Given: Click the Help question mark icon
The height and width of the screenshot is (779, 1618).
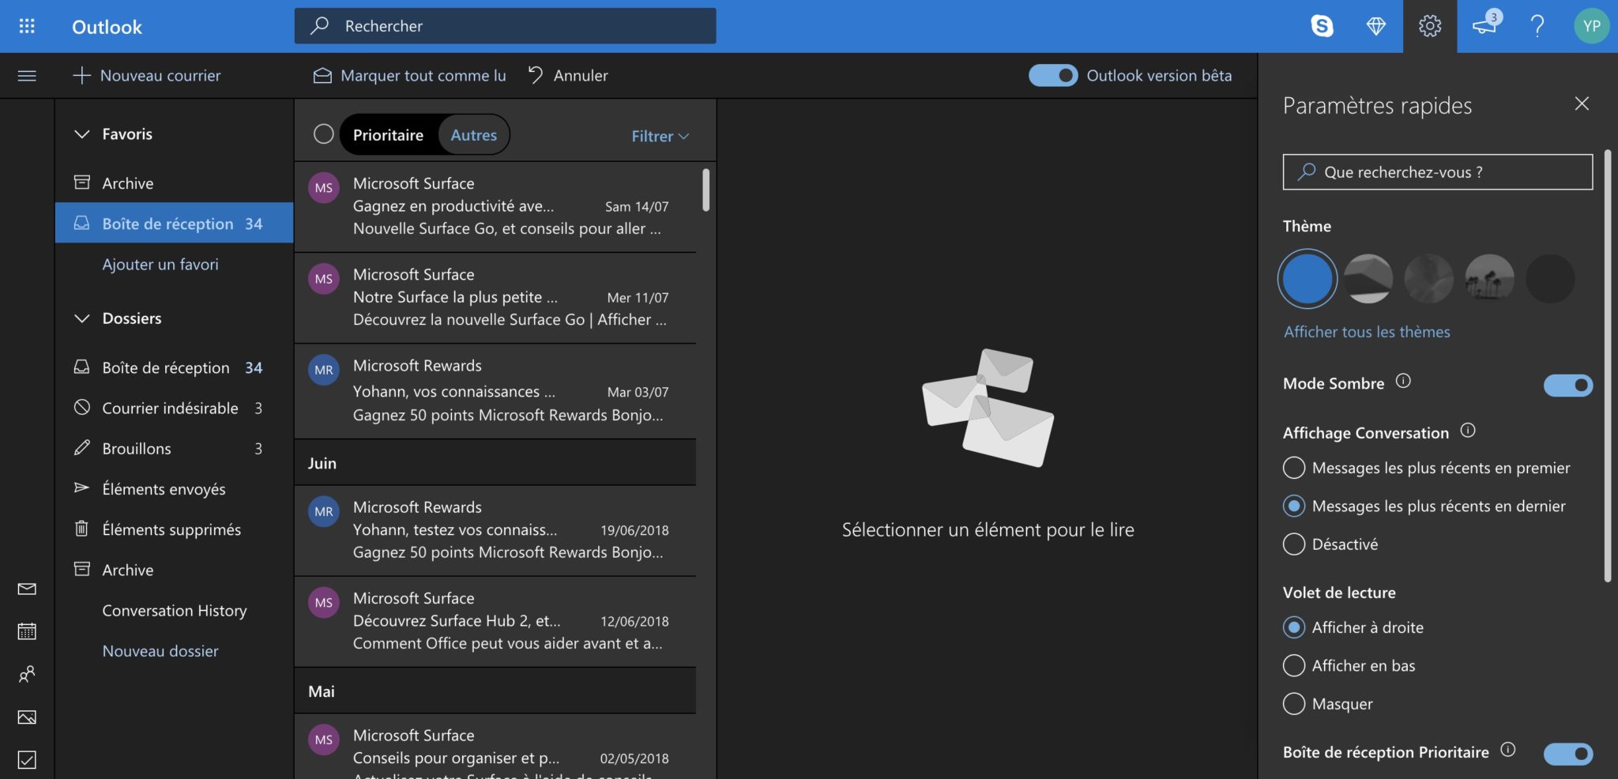Looking at the screenshot, I should 1537,26.
